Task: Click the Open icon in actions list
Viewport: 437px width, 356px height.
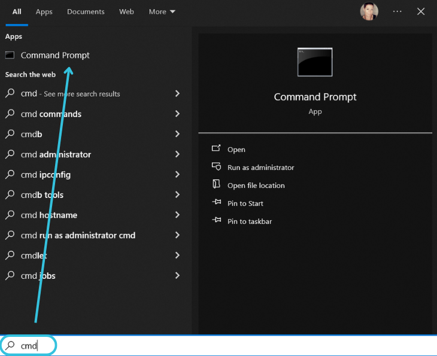Action: click(216, 149)
